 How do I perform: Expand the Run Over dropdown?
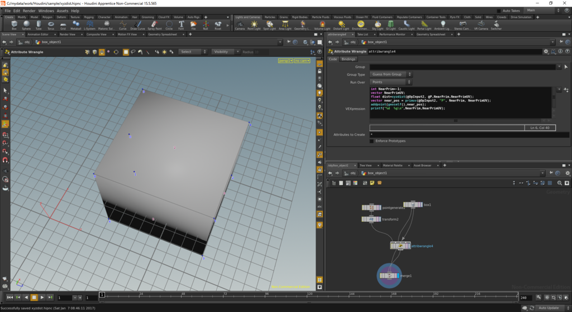390,82
